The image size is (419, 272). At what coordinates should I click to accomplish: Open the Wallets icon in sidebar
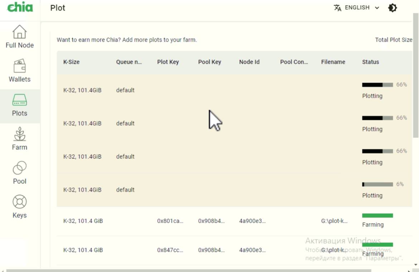click(19, 65)
